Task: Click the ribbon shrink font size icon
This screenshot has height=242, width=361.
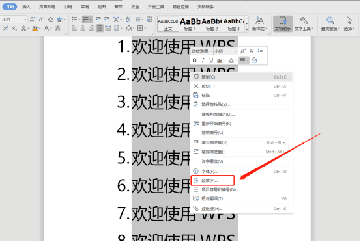Action: coord(41,20)
